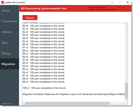Click the red Migrate button
This screenshot has height=108, width=134.
pyautogui.click(x=30, y=18)
